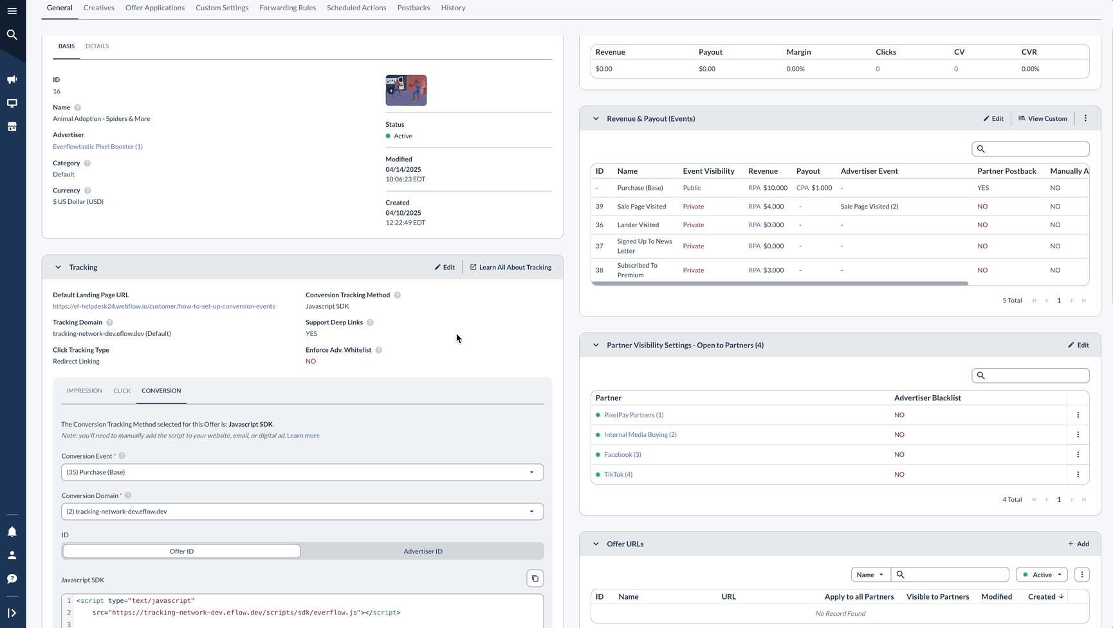Viewport: 1113px width, 628px height.
Task: Click the user account icon in sidebar
Action: coord(12,555)
